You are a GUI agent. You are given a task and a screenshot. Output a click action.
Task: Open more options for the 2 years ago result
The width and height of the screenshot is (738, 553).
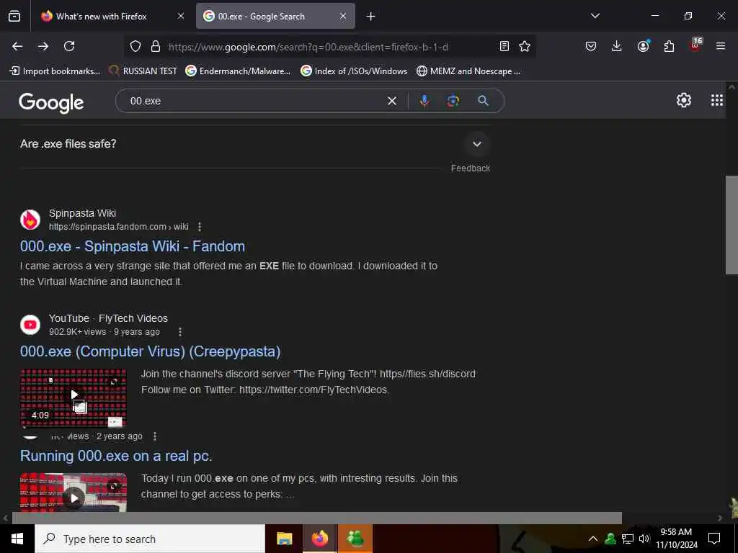click(x=155, y=436)
